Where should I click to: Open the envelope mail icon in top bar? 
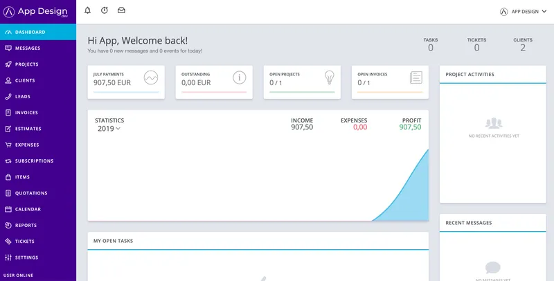(x=121, y=10)
